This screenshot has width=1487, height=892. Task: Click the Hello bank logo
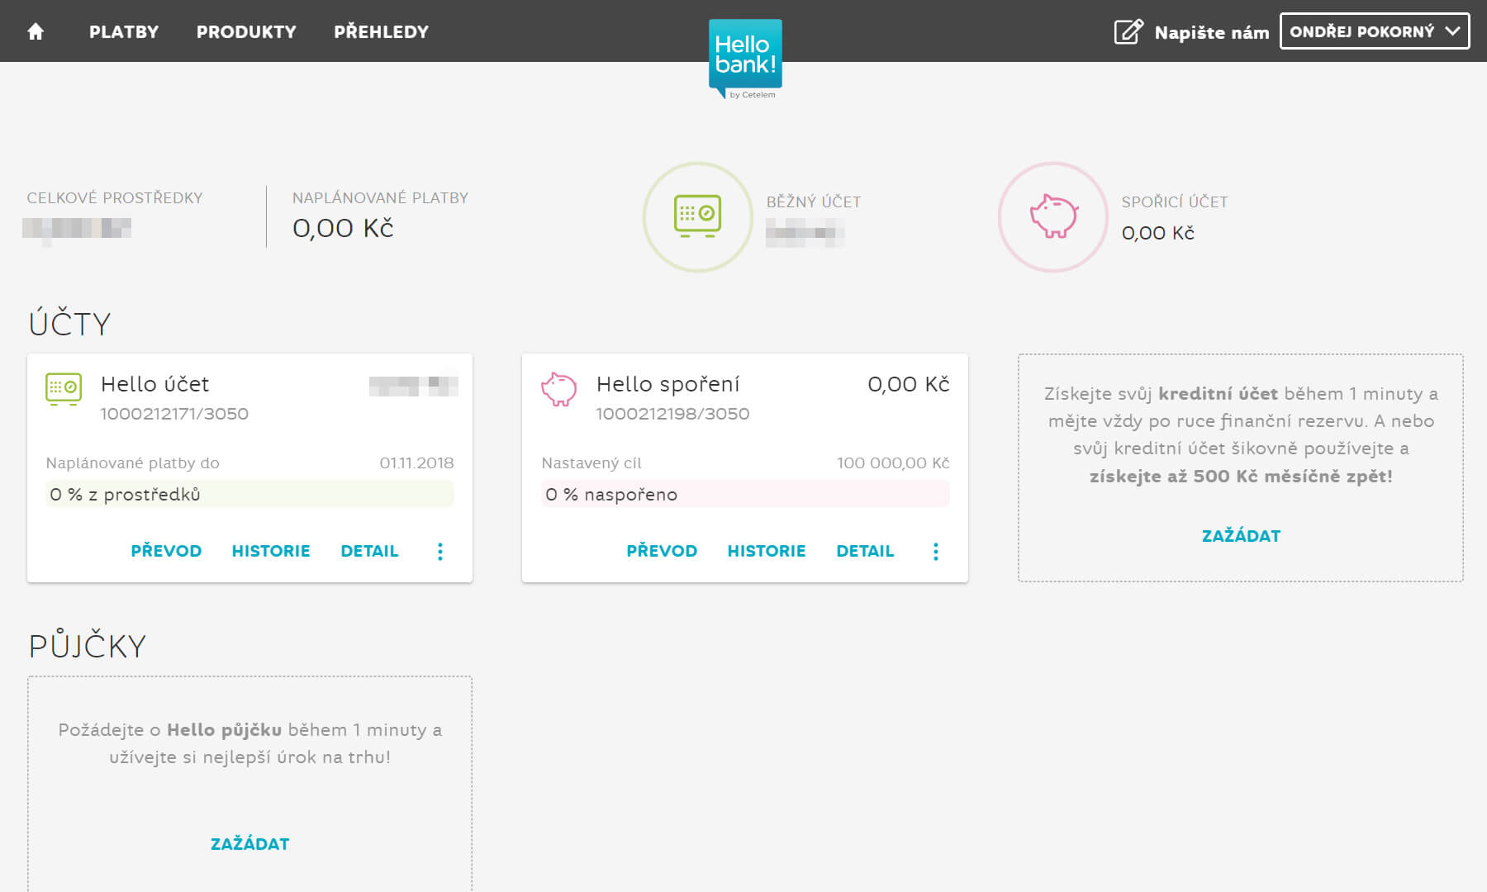[x=745, y=56]
